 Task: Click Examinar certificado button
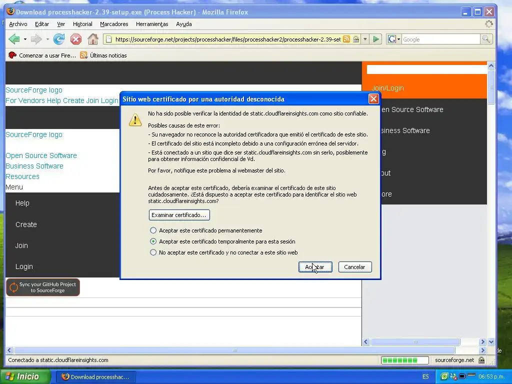tap(179, 215)
